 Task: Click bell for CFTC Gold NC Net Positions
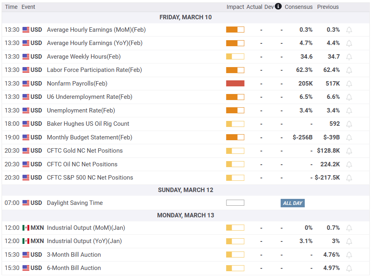coord(349,151)
